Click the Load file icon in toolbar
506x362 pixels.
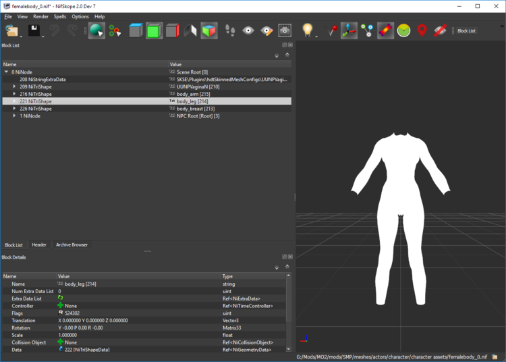[x=12, y=30]
